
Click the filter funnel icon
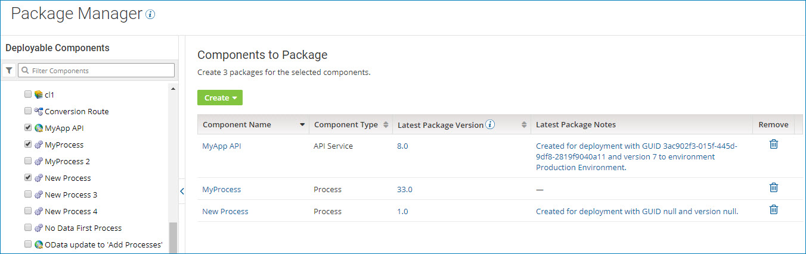(9, 70)
